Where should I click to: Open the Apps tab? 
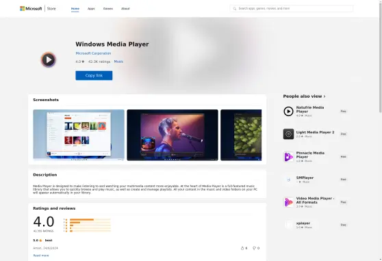click(x=91, y=8)
